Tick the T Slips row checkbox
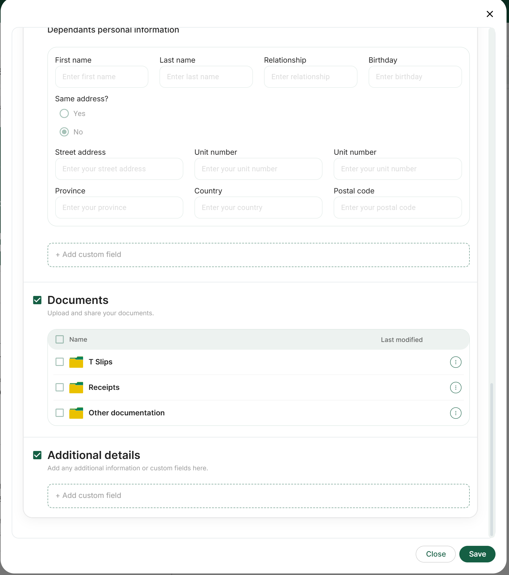This screenshot has height=575, width=509. coord(59,362)
